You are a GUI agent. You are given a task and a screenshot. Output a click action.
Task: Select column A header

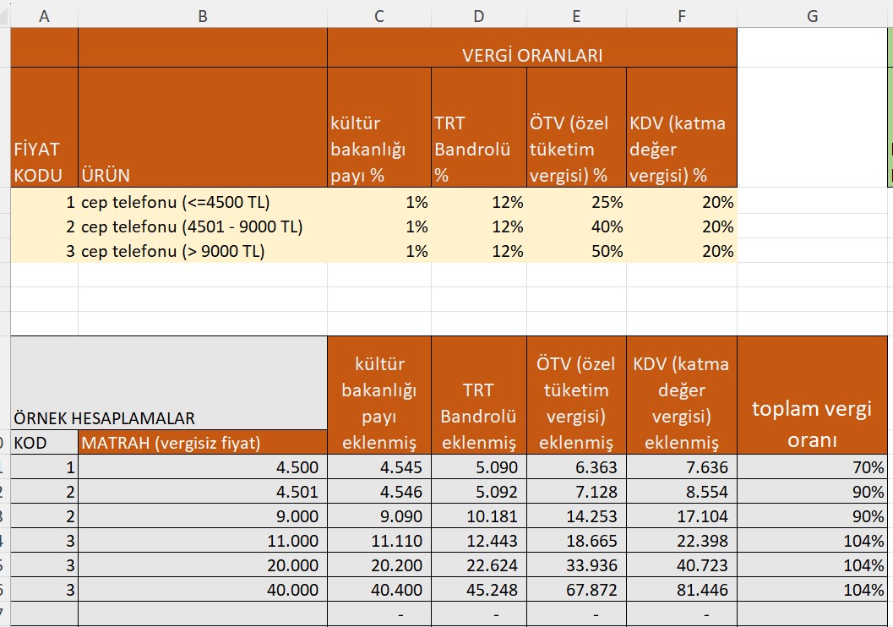click(x=44, y=14)
